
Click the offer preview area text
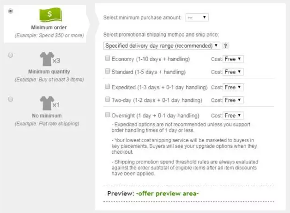point(167,193)
